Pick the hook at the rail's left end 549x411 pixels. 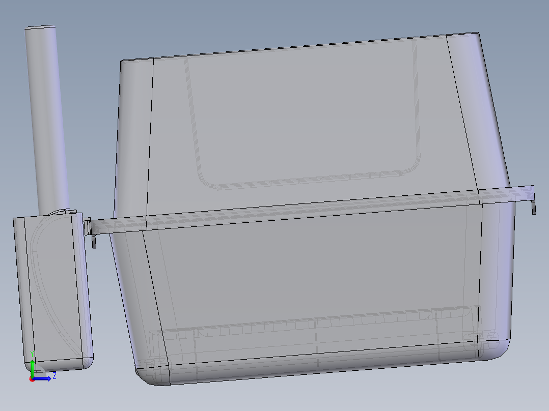pos(94,242)
